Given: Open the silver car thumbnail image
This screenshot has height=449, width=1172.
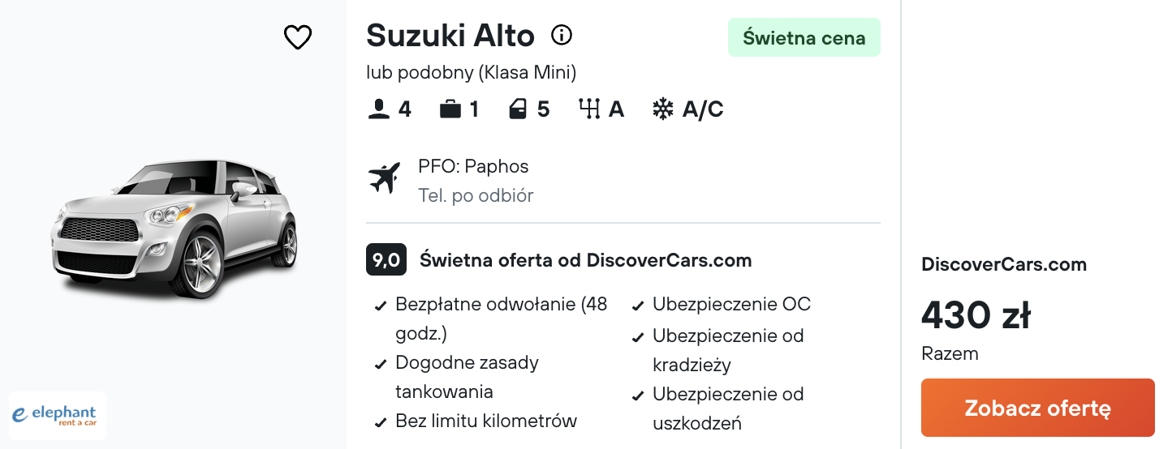Looking at the screenshot, I should point(173,227).
